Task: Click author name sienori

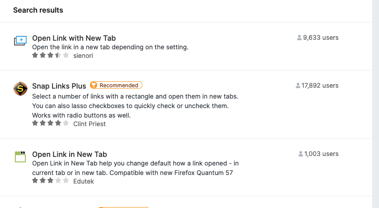Action: click(83, 56)
